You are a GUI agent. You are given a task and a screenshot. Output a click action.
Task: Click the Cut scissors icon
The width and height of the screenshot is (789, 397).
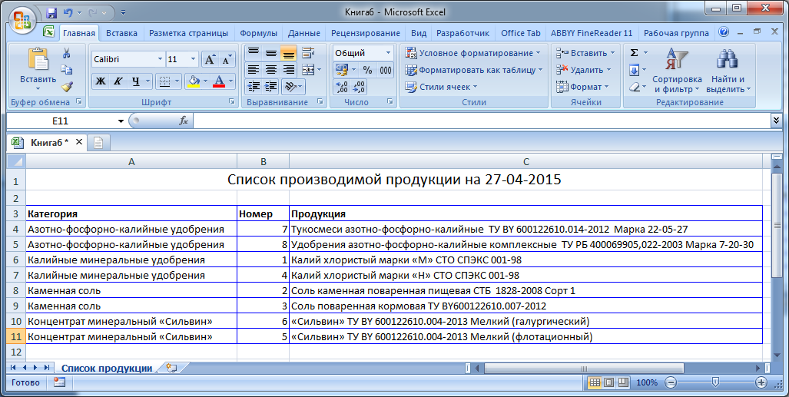pos(66,53)
